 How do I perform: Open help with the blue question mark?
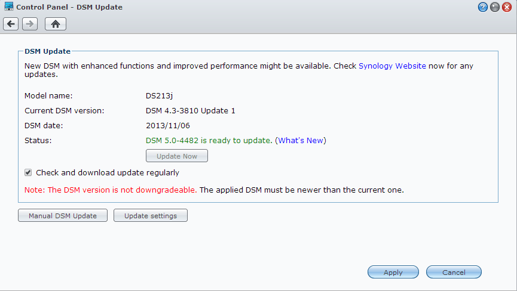pyautogui.click(x=483, y=7)
